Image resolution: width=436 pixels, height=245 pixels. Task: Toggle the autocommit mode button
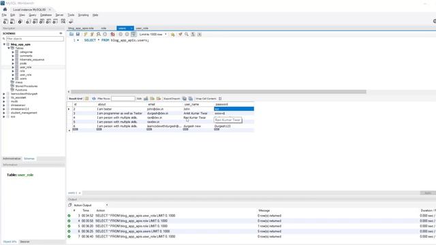coord(134,34)
